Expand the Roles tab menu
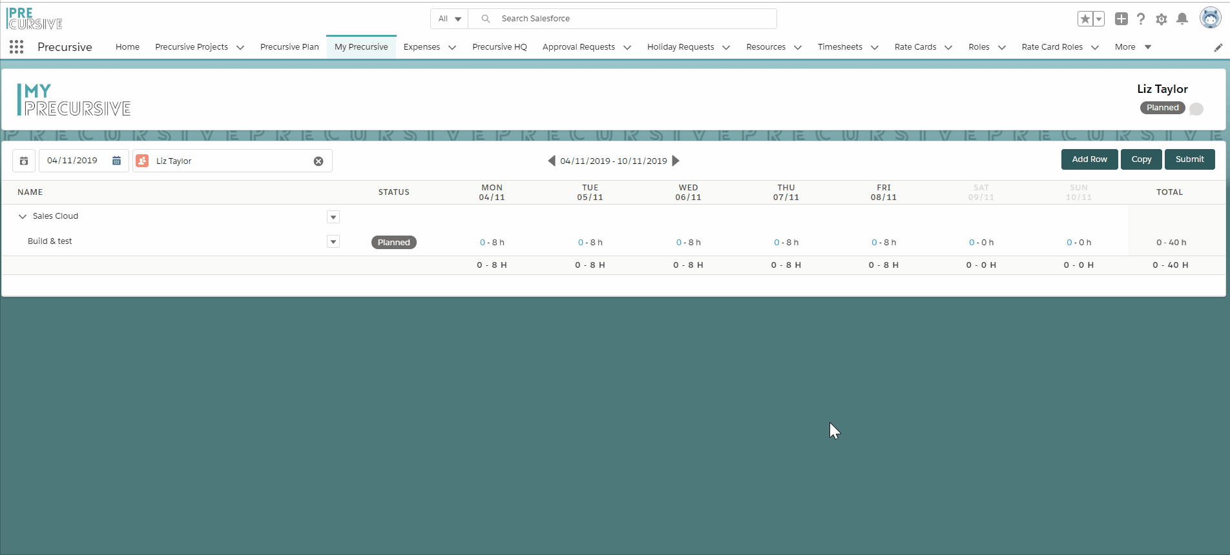The height and width of the screenshot is (555, 1230). click(1002, 47)
